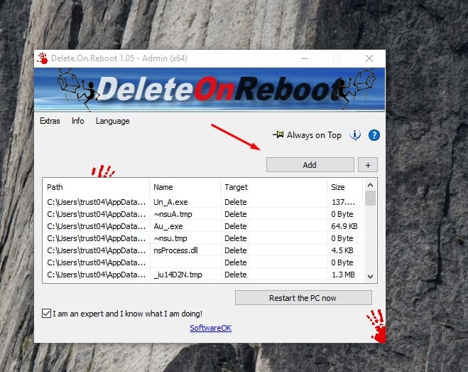
Task: Open the Language menu
Action: coord(112,121)
